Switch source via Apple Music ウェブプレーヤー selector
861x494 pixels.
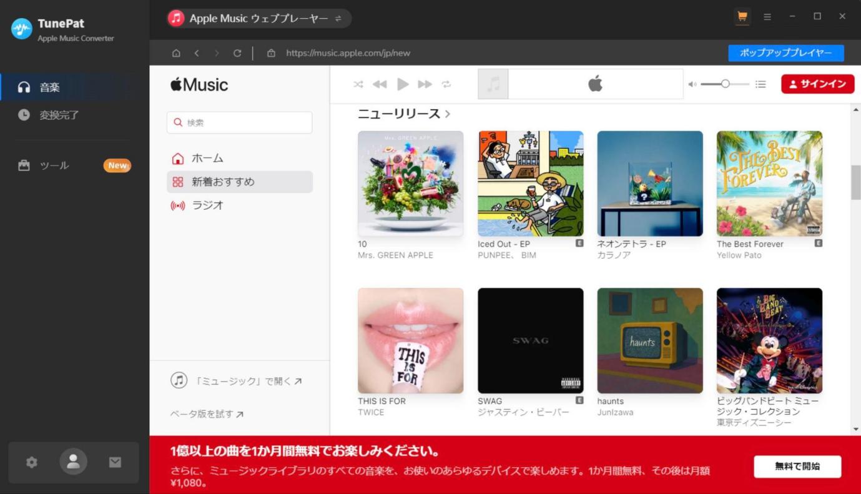(258, 18)
